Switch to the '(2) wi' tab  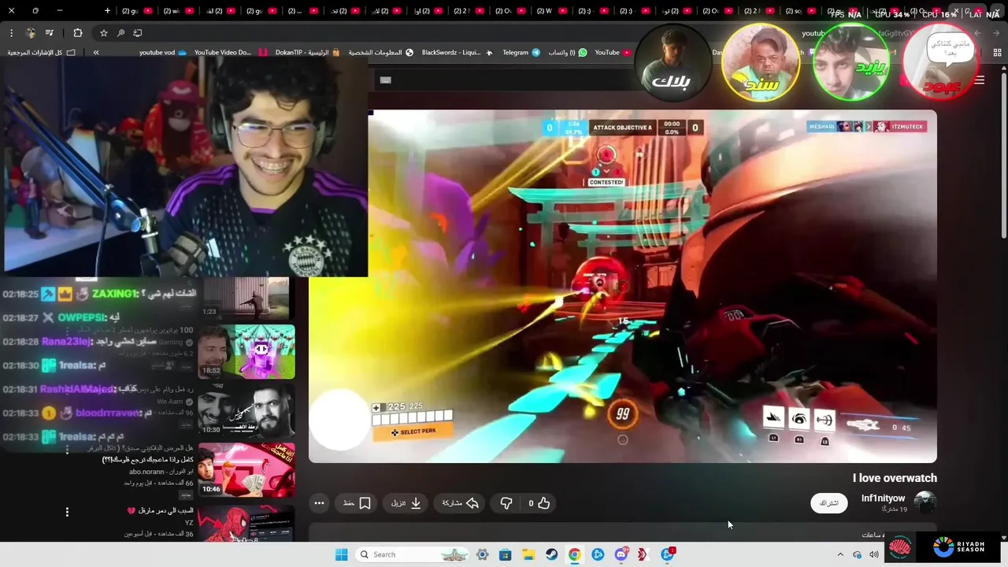coord(178,11)
